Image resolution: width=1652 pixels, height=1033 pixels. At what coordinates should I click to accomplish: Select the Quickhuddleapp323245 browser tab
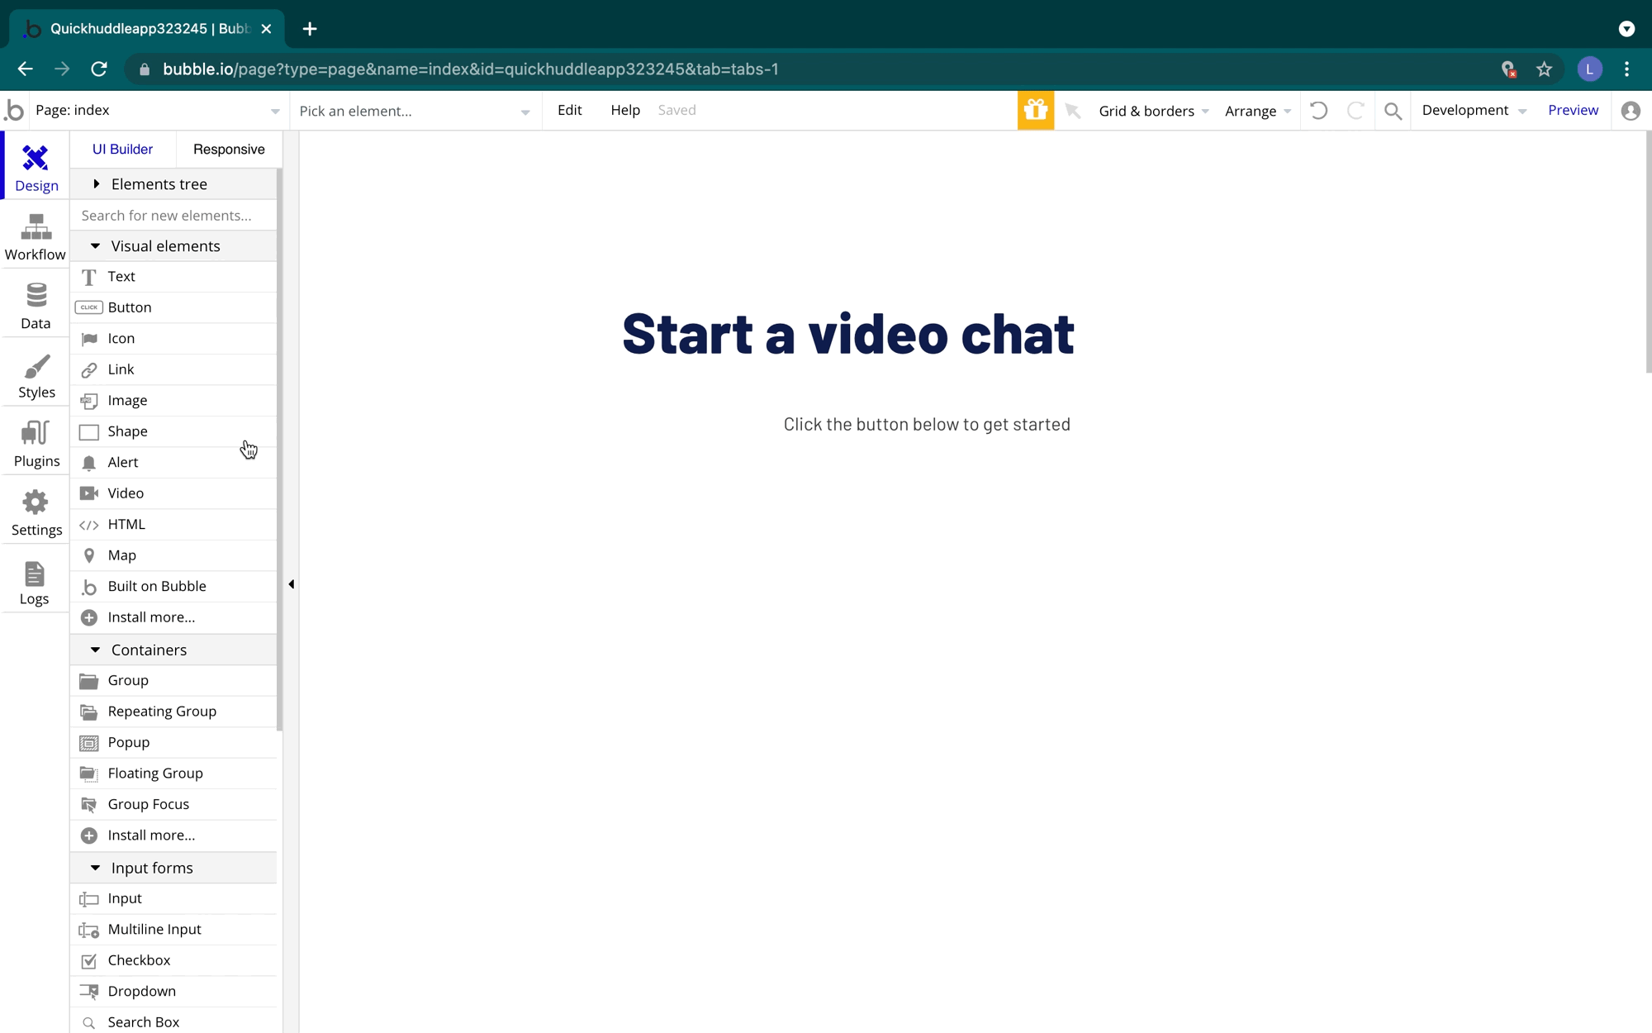[x=147, y=29]
